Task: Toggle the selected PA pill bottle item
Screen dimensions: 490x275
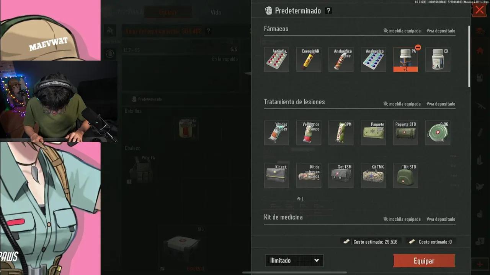Action: 405,60
